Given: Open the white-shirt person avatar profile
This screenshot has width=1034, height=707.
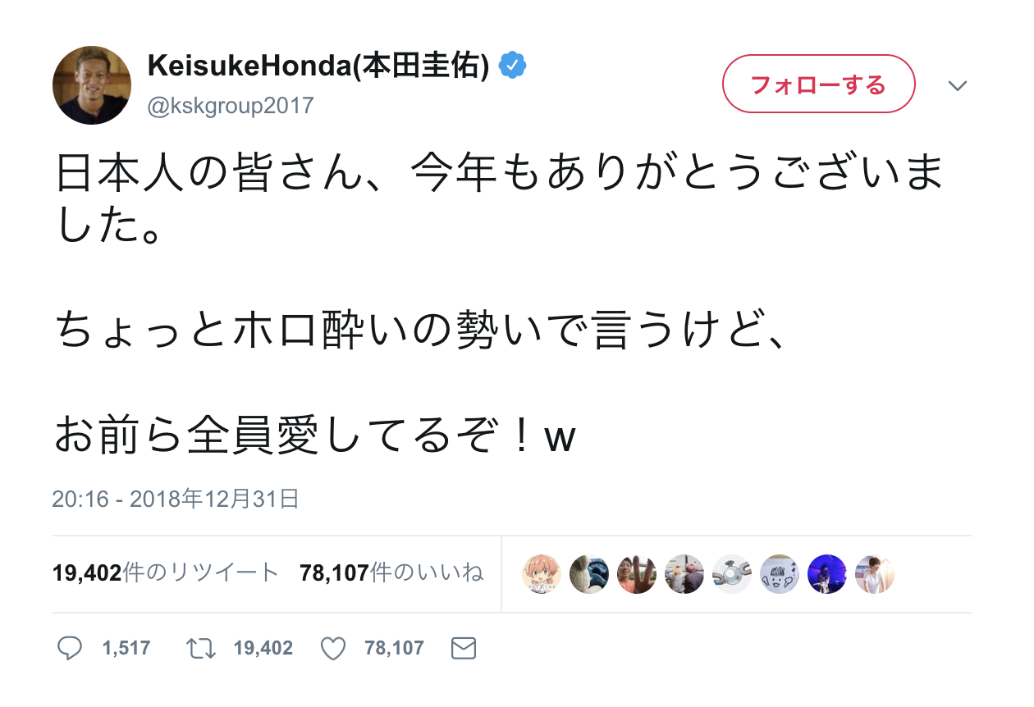Looking at the screenshot, I should (874, 574).
